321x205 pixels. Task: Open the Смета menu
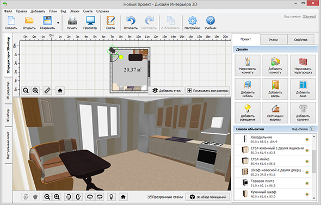(88, 11)
